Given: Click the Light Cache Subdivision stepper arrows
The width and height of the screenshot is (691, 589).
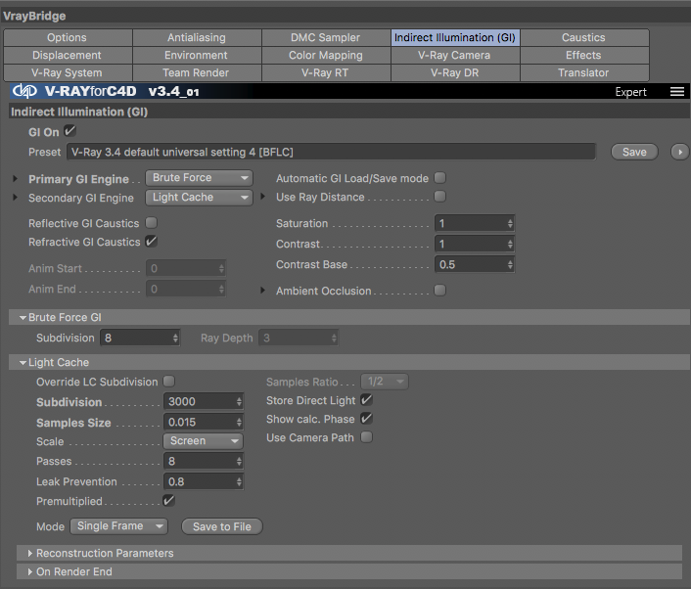Looking at the screenshot, I should click(239, 401).
